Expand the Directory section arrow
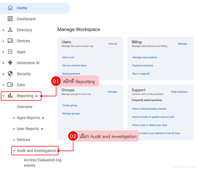 coord(3,30)
